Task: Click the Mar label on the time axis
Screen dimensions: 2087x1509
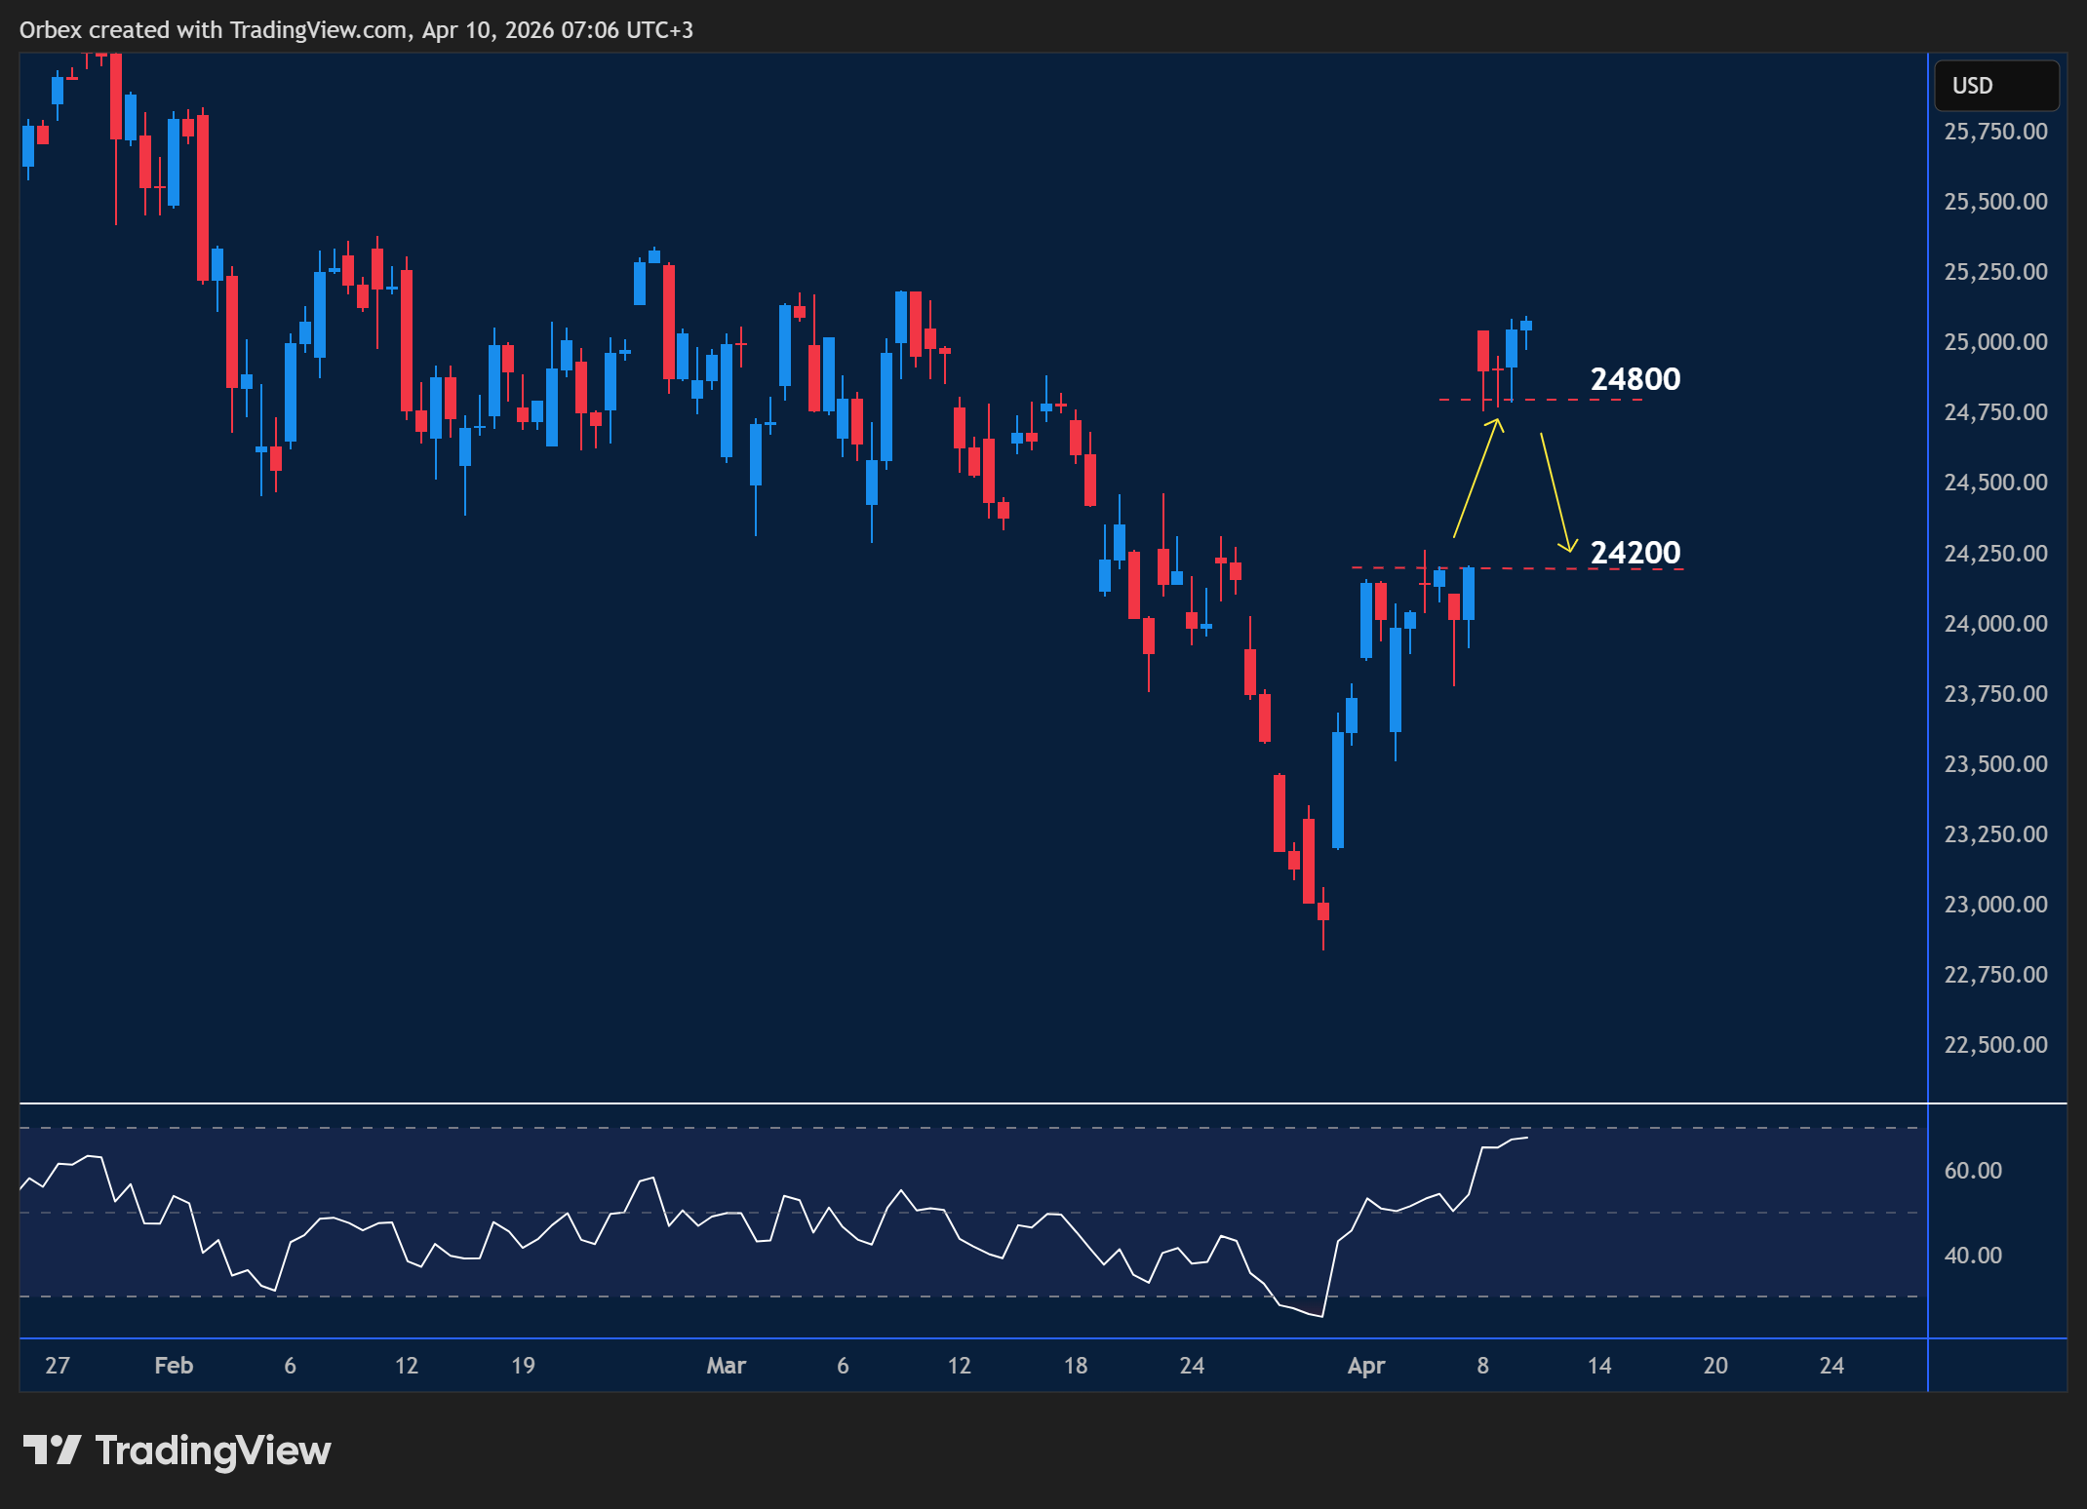Action: point(727,1366)
